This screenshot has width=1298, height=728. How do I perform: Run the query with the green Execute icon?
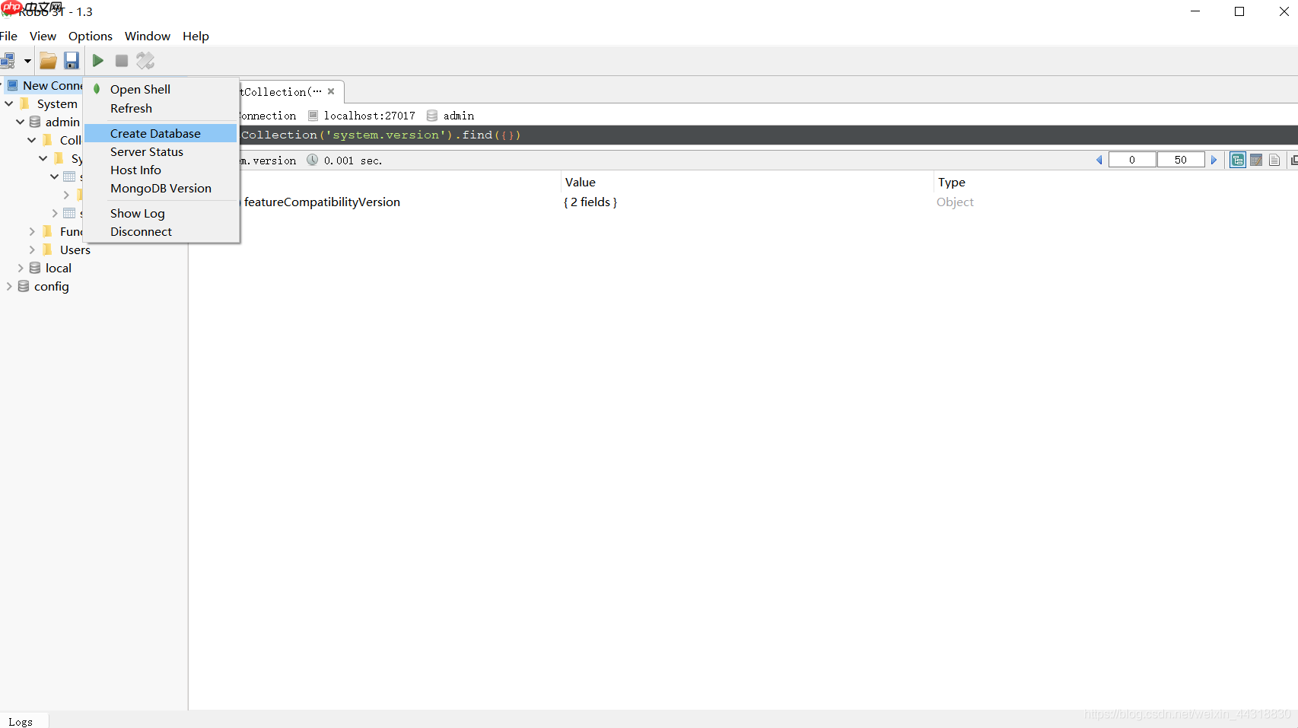98,61
